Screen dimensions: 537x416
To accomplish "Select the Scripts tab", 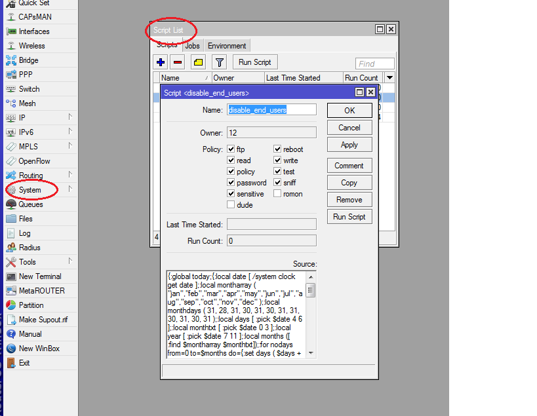I will 167,45.
